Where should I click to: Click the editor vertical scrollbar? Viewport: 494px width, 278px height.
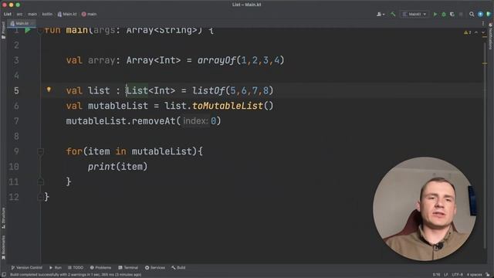click(x=485, y=145)
